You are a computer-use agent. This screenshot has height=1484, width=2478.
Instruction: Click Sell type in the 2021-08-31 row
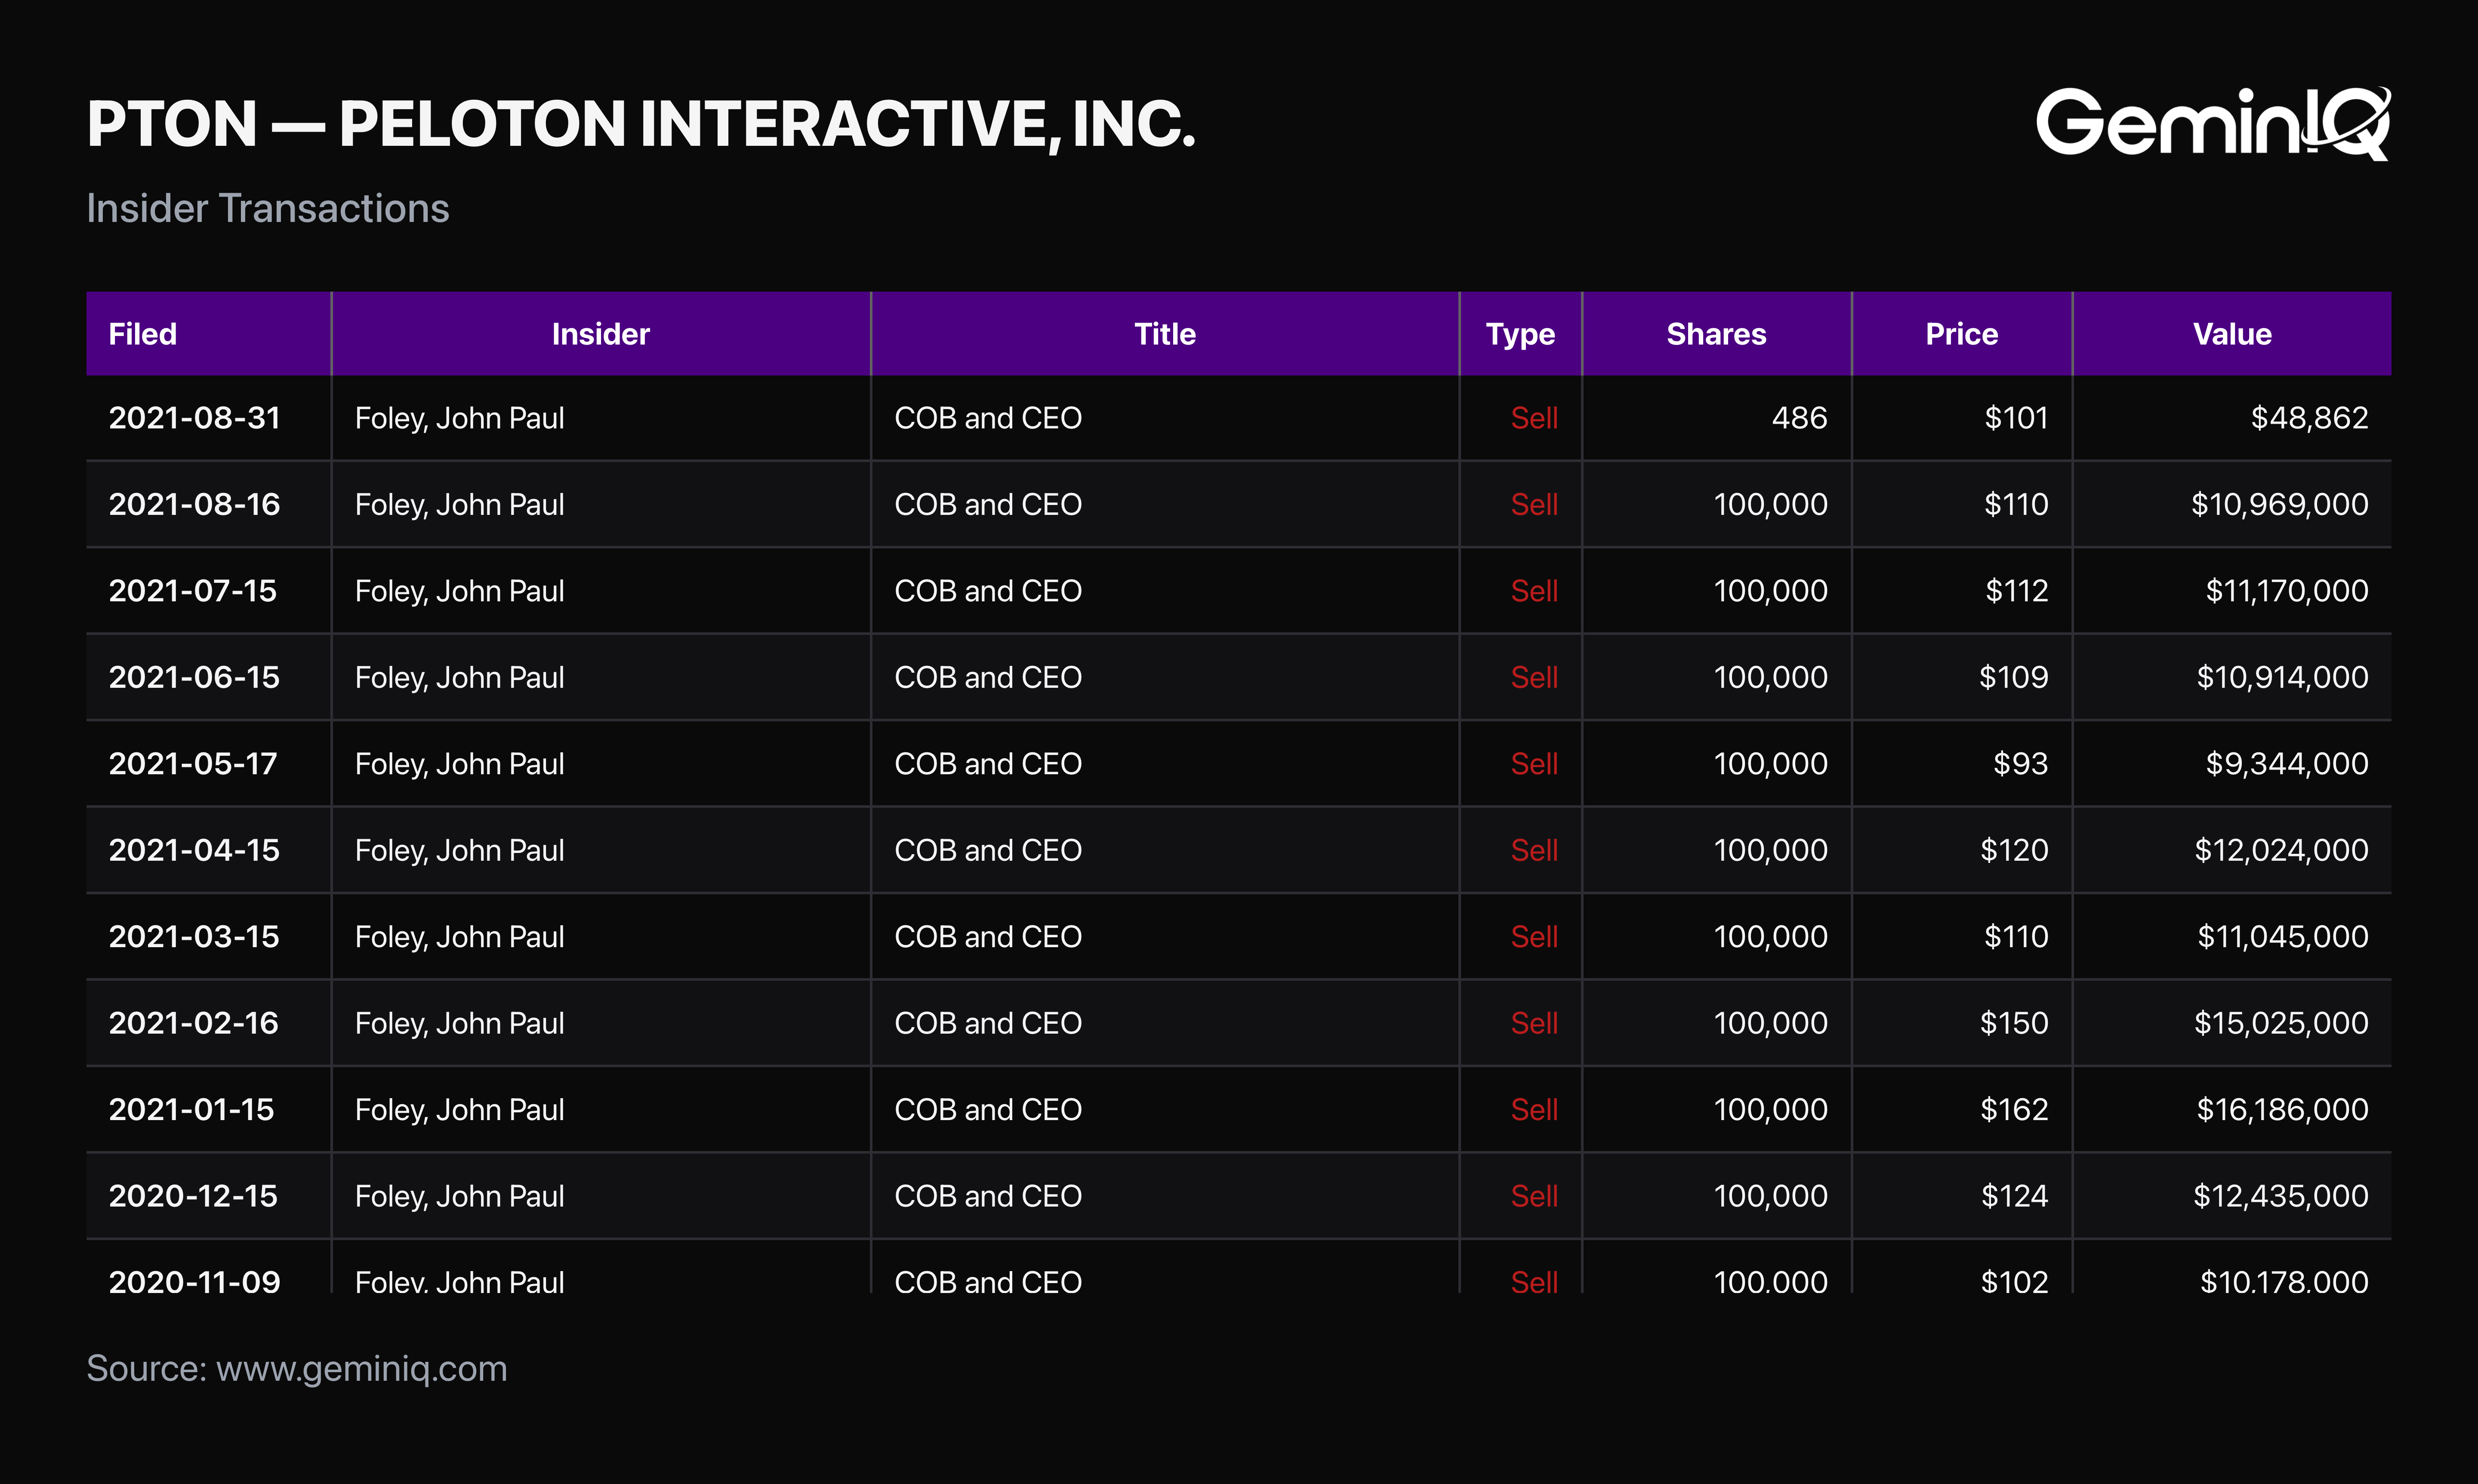(x=1534, y=418)
